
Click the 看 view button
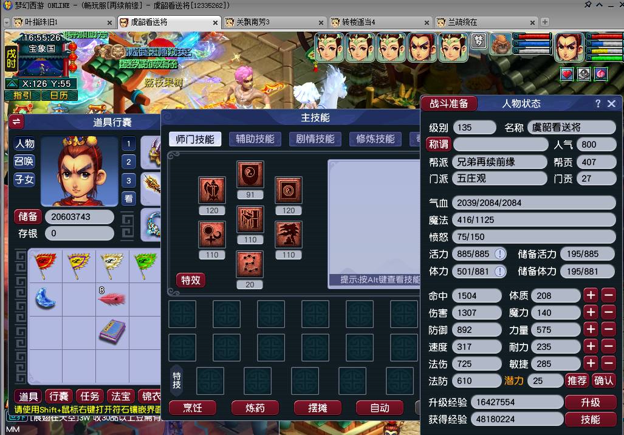coord(129,199)
